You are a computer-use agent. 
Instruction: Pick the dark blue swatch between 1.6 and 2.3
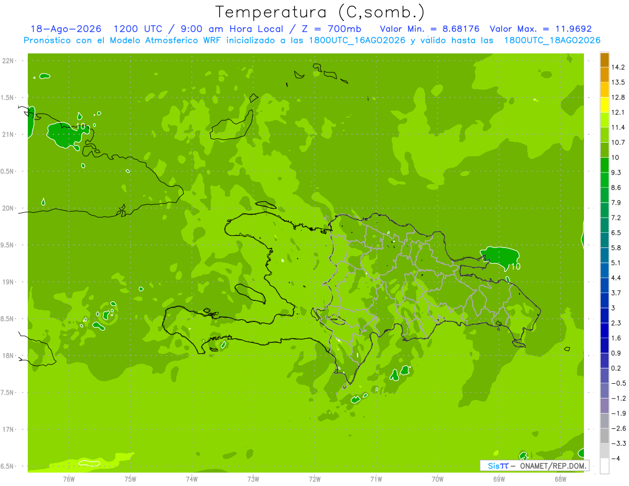[x=604, y=330]
